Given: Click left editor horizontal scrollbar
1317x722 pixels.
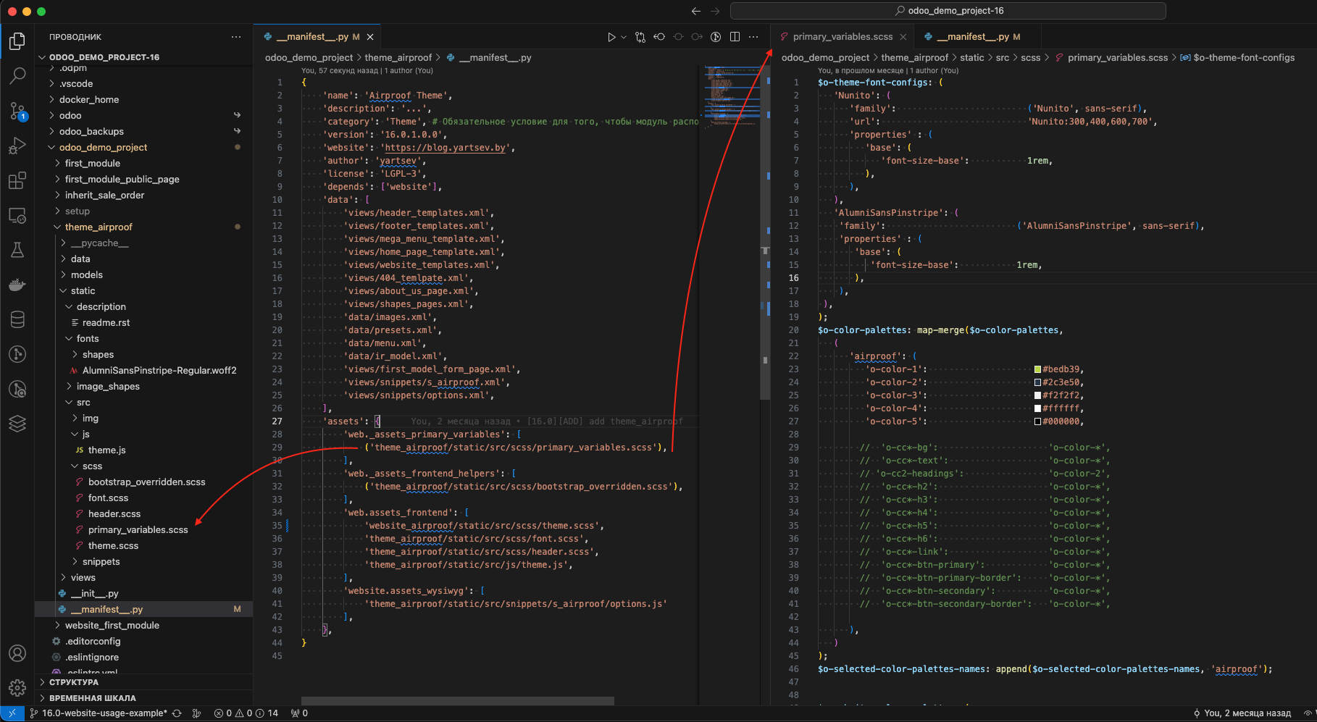Looking at the screenshot, I should [x=458, y=700].
